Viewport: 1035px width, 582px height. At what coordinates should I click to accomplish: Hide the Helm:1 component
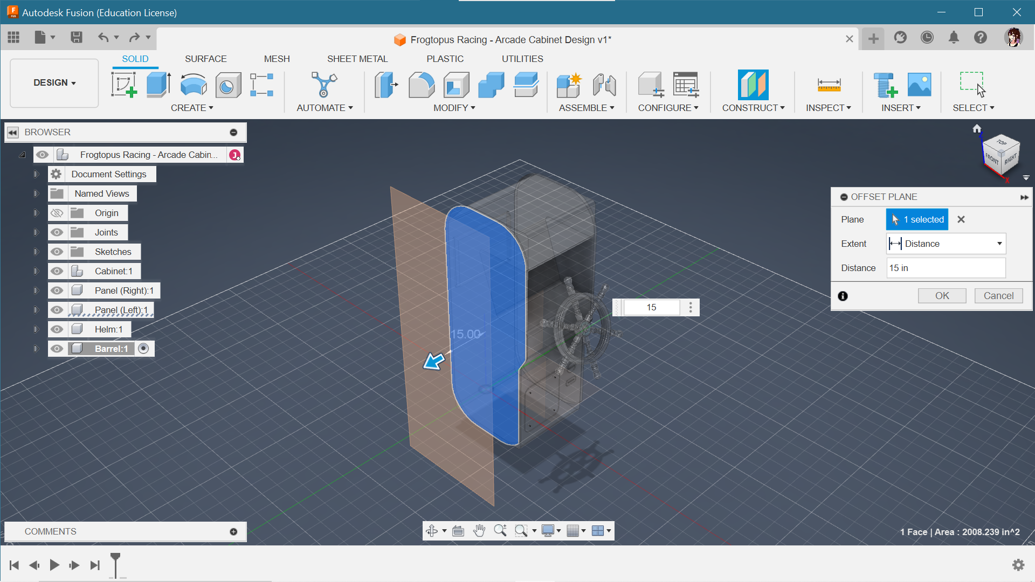[x=57, y=329]
